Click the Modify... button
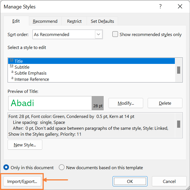 126,103
